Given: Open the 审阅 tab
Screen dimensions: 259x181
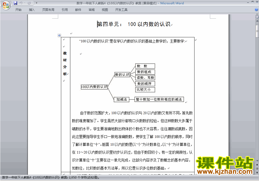Looking at the screenshot, I should coord(92,10).
